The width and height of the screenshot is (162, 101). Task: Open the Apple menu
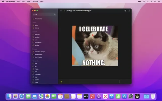pyautogui.click(x=3, y=2)
